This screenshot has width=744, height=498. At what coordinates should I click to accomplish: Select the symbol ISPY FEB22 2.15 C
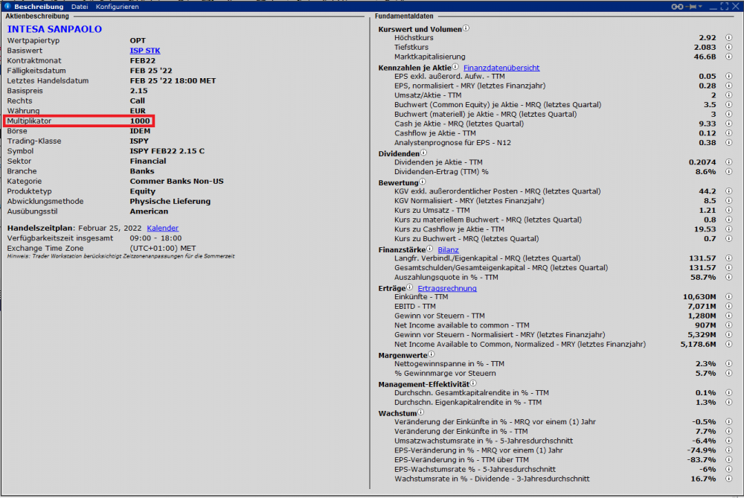pyautogui.click(x=167, y=151)
